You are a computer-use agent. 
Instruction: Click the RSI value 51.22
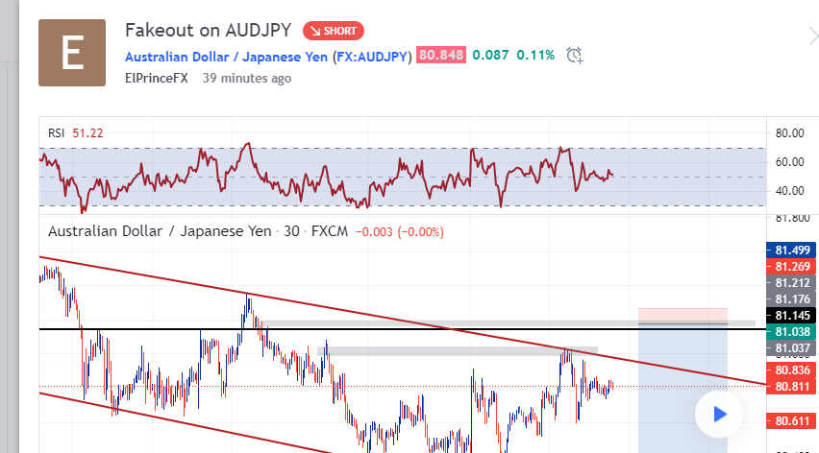pyautogui.click(x=87, y=133)
